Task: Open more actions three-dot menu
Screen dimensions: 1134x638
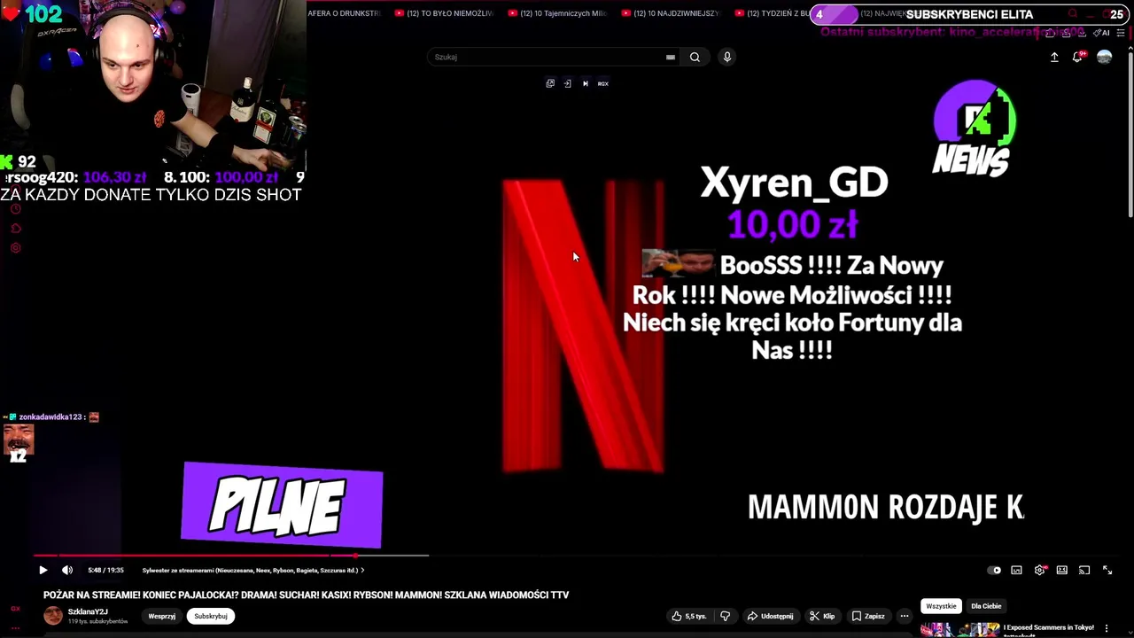Action: coord(905,616)
